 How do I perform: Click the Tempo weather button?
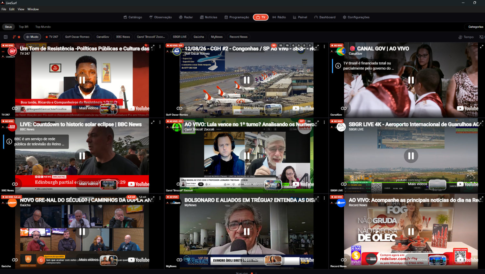pos(466,37)
